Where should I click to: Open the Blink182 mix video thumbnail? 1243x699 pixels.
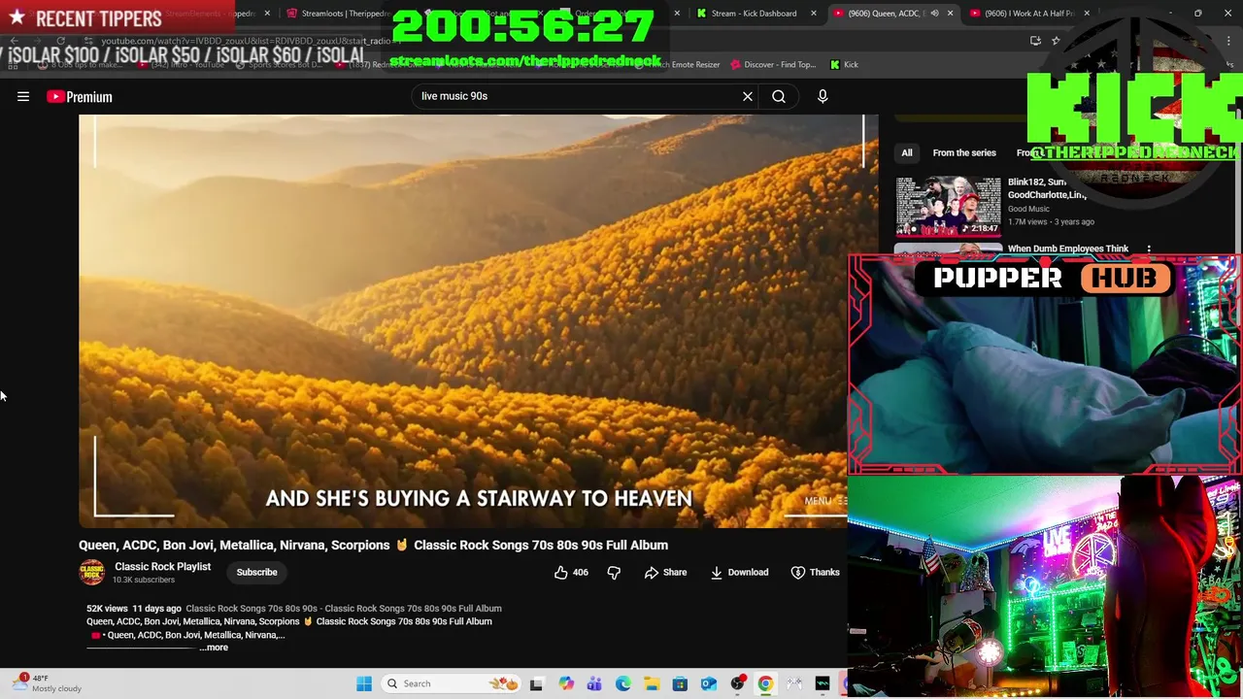pos(948,206)
